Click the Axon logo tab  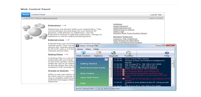click(26, 14)
